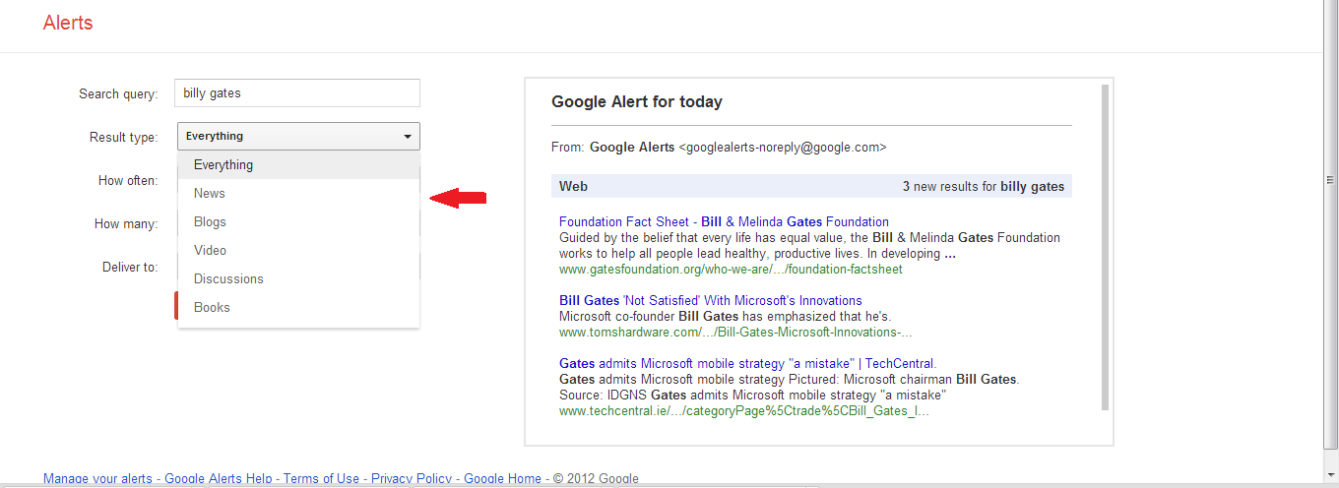Click the Result type dropdown arrow
The image size is (1339, 488).
tap(408, 137)
